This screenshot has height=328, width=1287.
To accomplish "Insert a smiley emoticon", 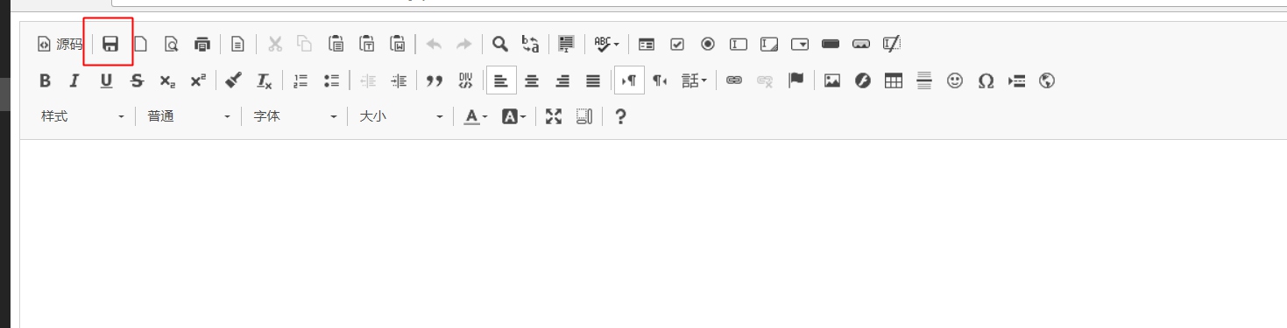I will pyautogui.click(x=955, y=80).
